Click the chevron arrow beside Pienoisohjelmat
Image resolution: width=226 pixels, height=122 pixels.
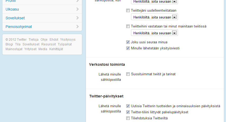[x=77, y=27]
